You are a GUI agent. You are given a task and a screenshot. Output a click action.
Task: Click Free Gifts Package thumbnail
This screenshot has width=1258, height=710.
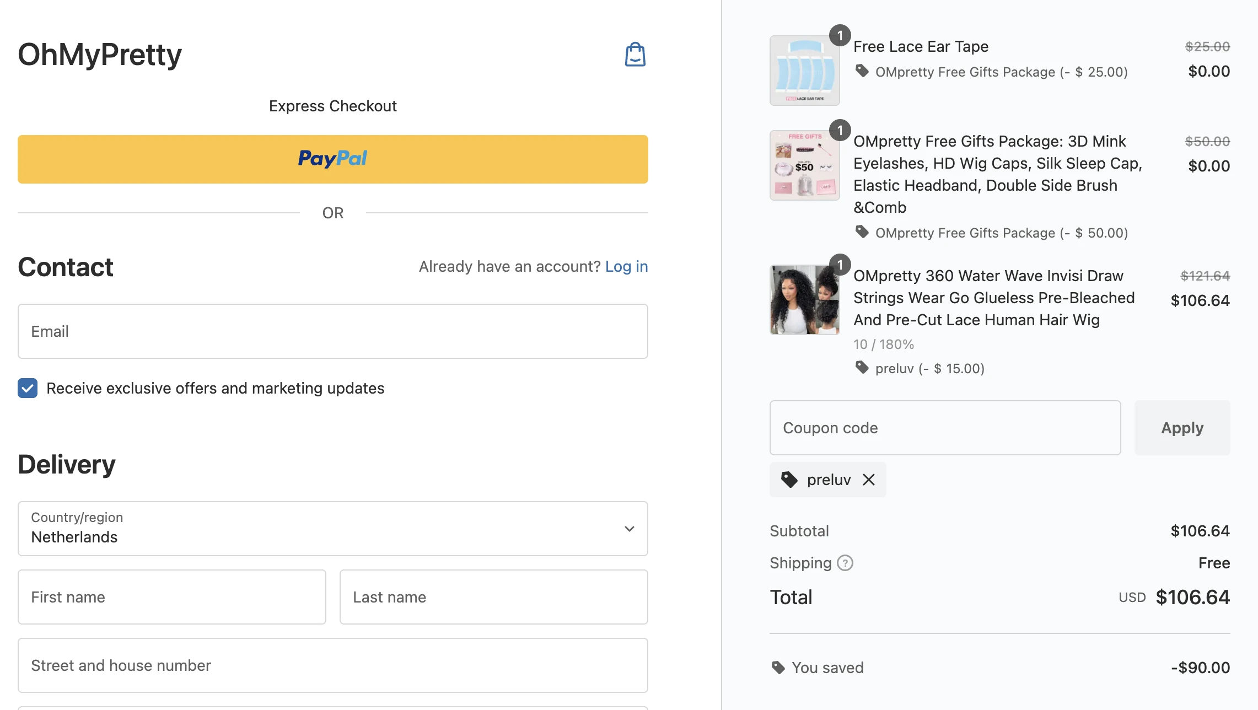point(805,165)
